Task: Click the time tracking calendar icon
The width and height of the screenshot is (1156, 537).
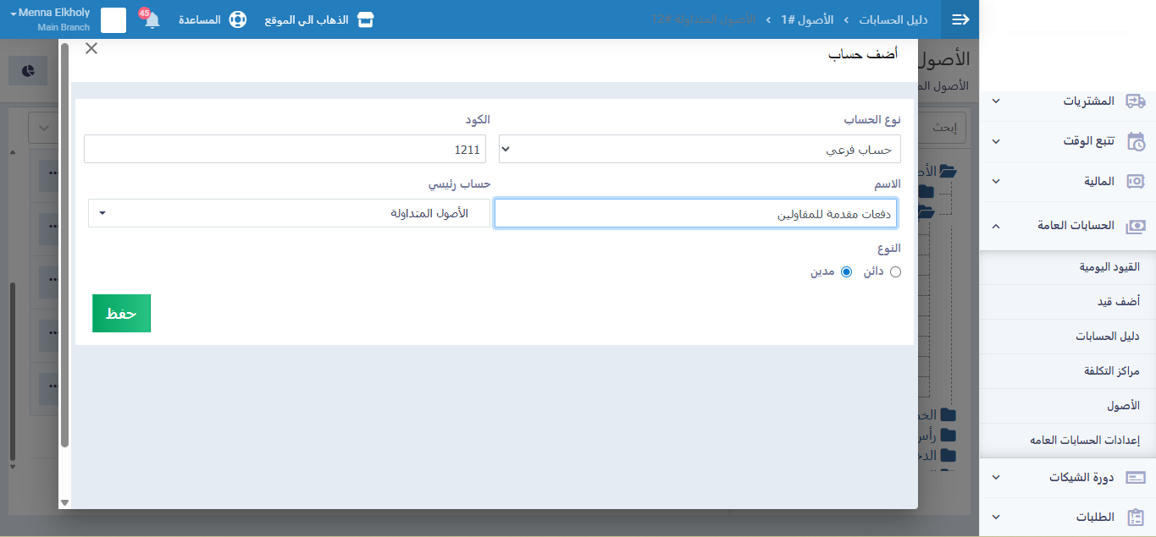Action: (1135, 141)
